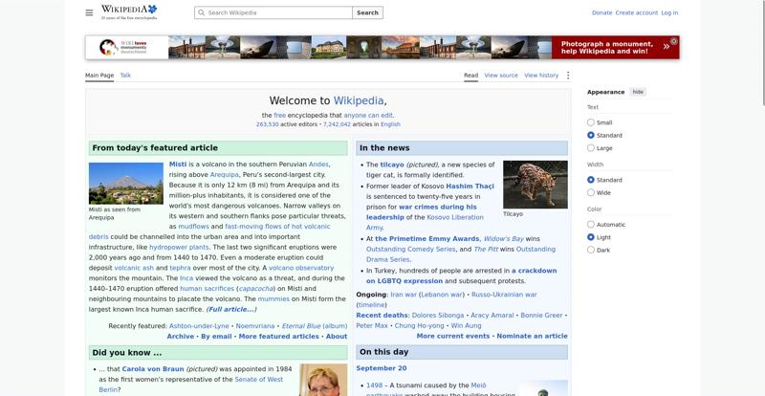
Task: Click the red Photograph a monument banner
Action: coord(615,48)
